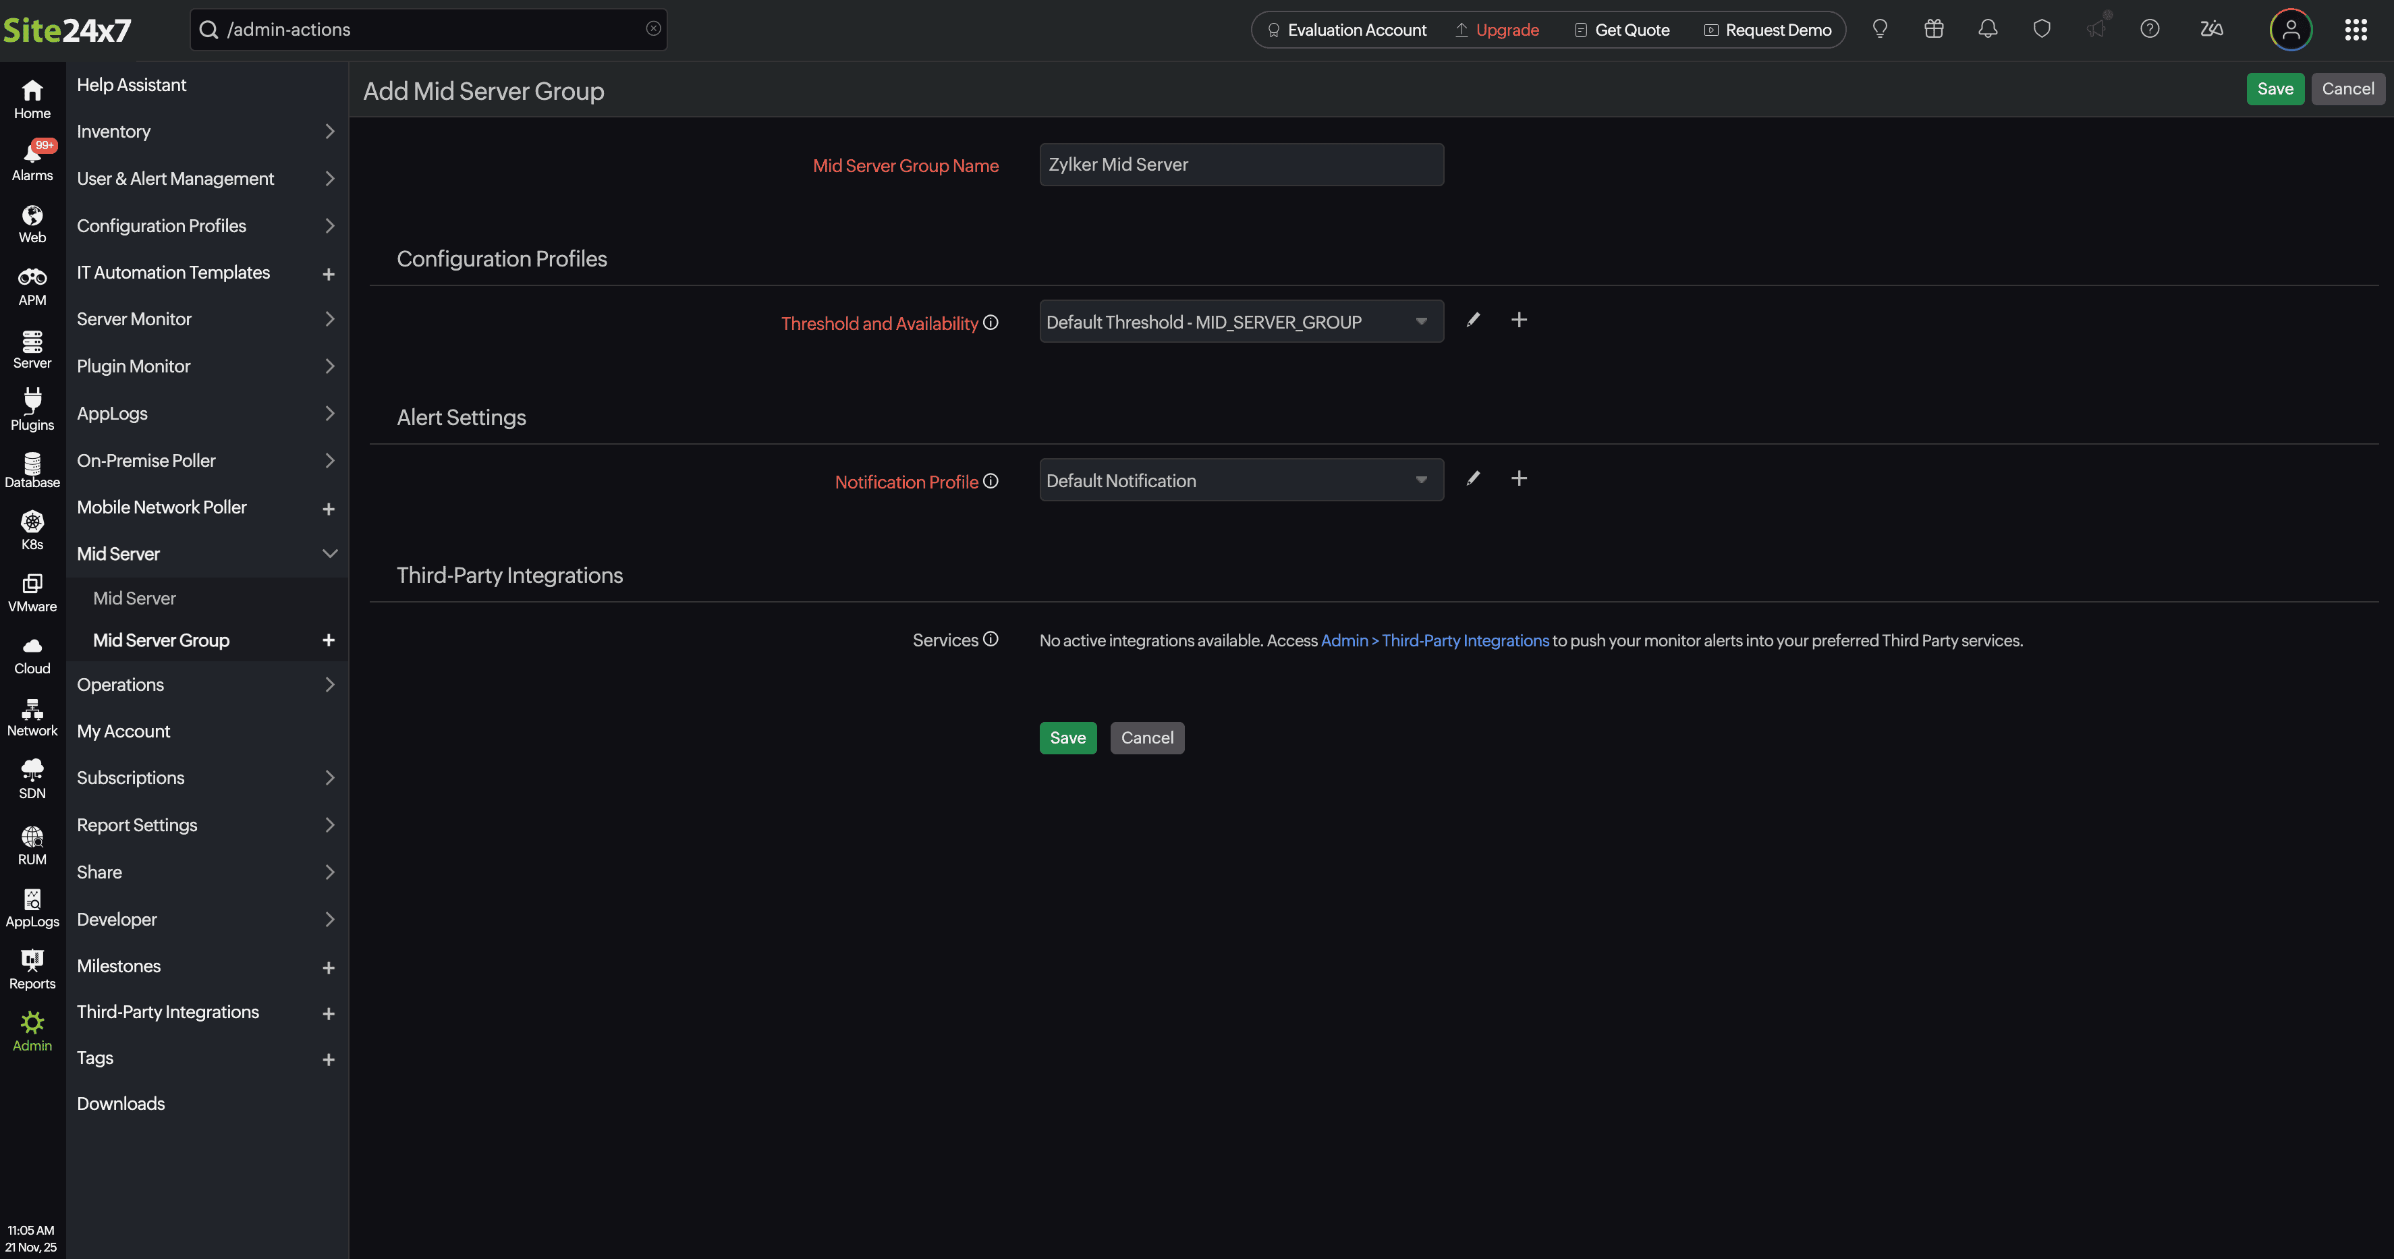This screenshot has width=2394, height=1259.
Task: Open the app launcher grid icon
Action: tap(2355, 30)
